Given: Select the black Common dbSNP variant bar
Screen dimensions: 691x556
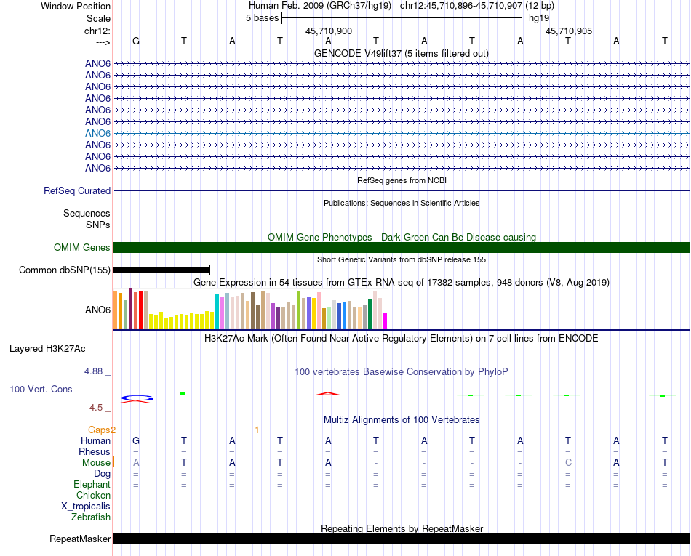Looking at the screenshot, I should tap(161, 270).
